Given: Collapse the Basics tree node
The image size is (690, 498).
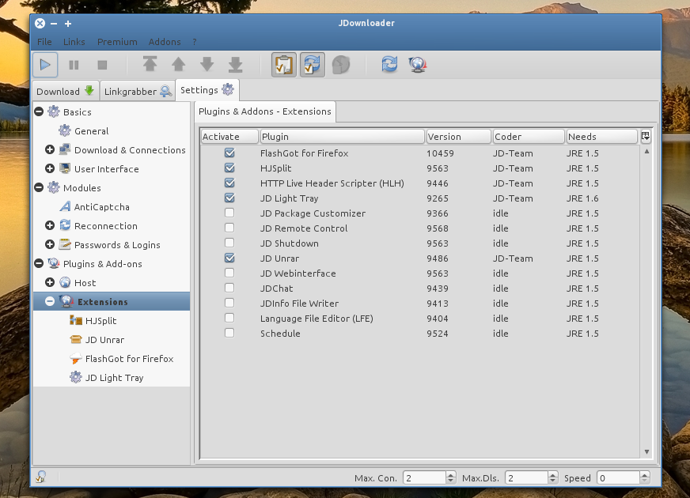Looking at the screenshot, I should [x=39, y=111].
